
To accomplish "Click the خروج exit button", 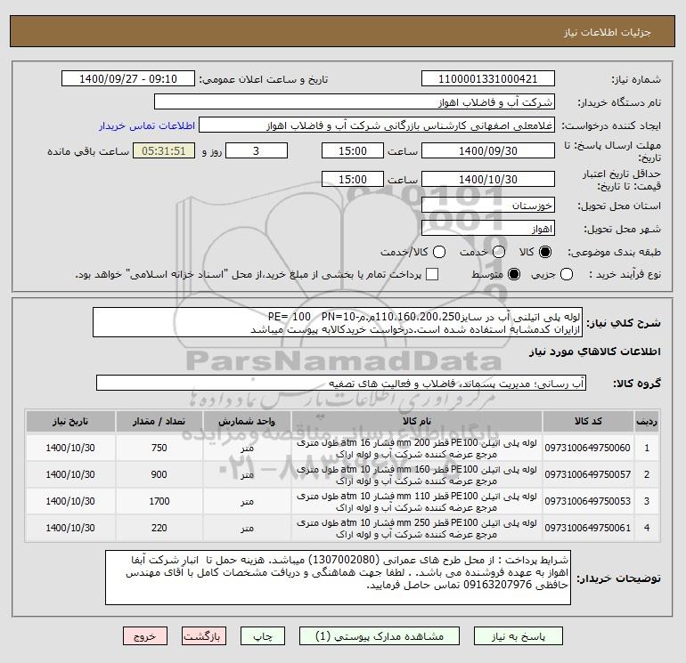I will click(145, 636).
